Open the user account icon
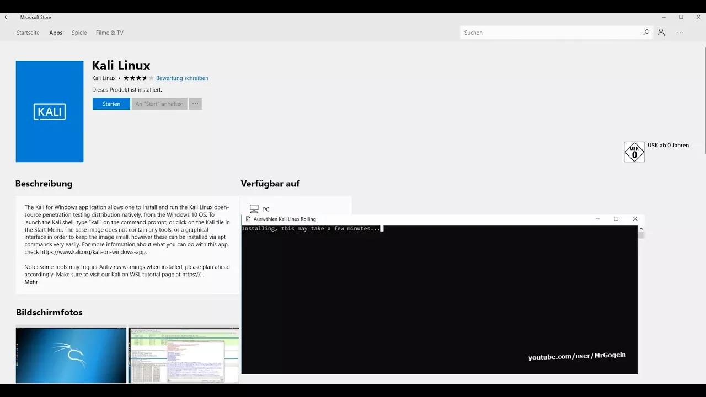This screenshot has height=397, width=706. coord(661,33)
